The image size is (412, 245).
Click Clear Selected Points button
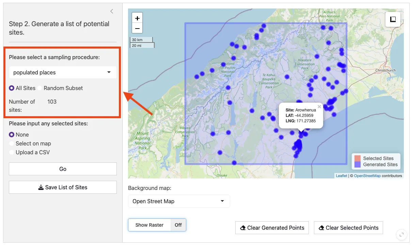click(x=348, y=228)
